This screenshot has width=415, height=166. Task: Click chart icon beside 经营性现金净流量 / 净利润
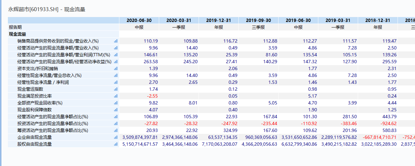click(x=116, y=82)
